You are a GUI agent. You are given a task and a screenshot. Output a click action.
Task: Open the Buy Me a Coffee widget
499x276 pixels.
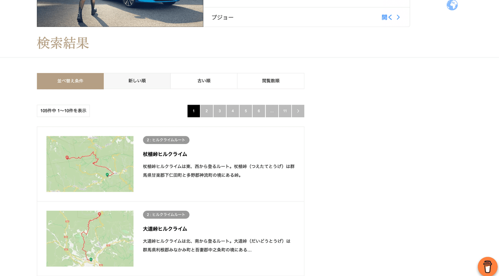pos(487,266)
